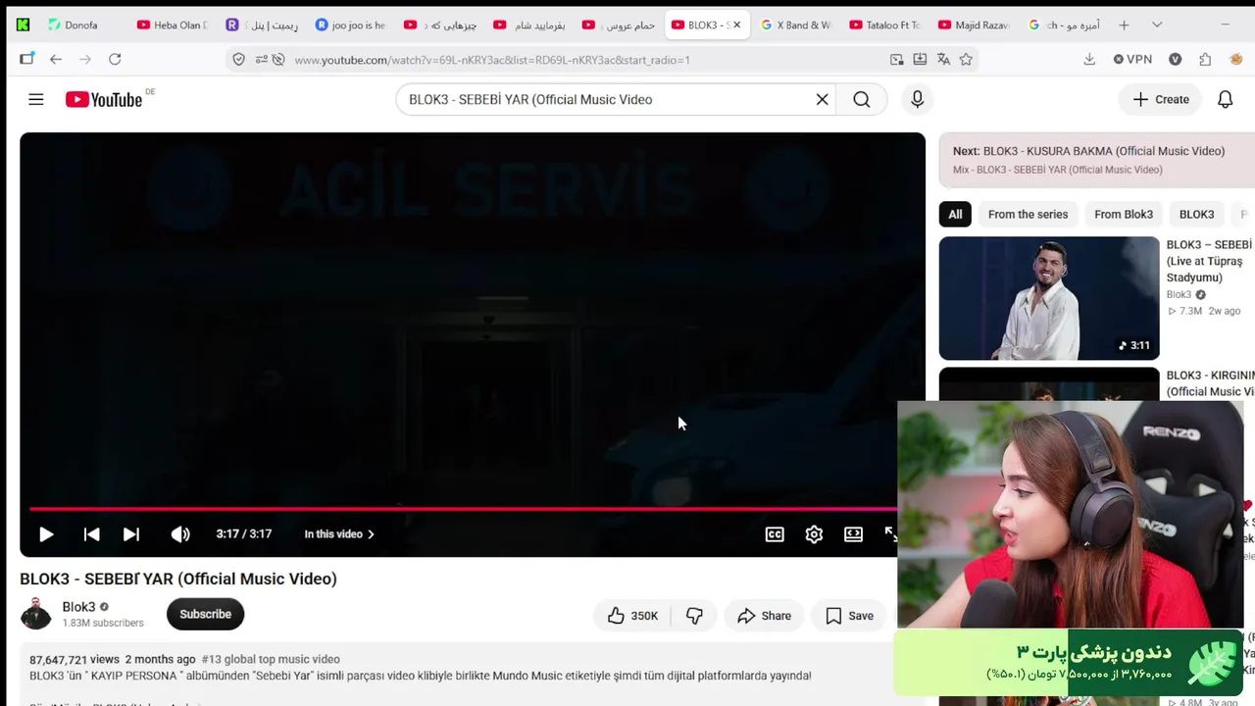The image size is (1255, 706).
Task: Open the Blok3 channel name link
Action: tap(78, 607)
